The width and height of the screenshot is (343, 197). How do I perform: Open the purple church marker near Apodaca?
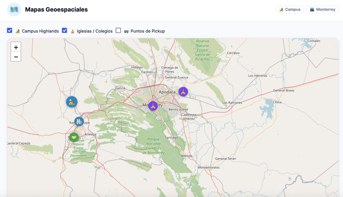(183, 92)
